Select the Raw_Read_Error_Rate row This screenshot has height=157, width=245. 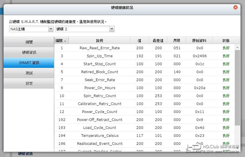[144, 48]
